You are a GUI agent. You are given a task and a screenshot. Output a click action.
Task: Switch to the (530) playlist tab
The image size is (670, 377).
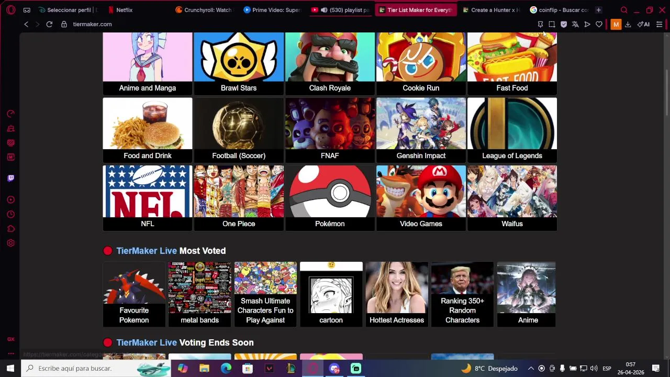pyautogui.click(x=340, y=10)
